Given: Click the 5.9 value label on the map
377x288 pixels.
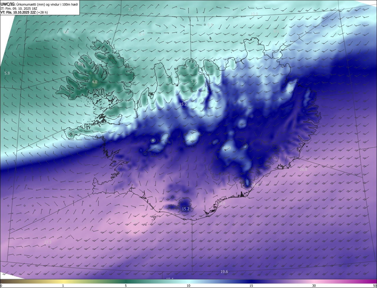Looking at the screenshot, I should (71, 134).
